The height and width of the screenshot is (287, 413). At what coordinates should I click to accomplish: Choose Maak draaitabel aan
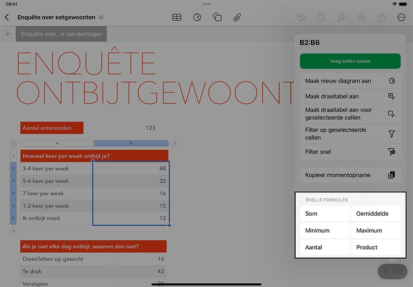[350, 96]
